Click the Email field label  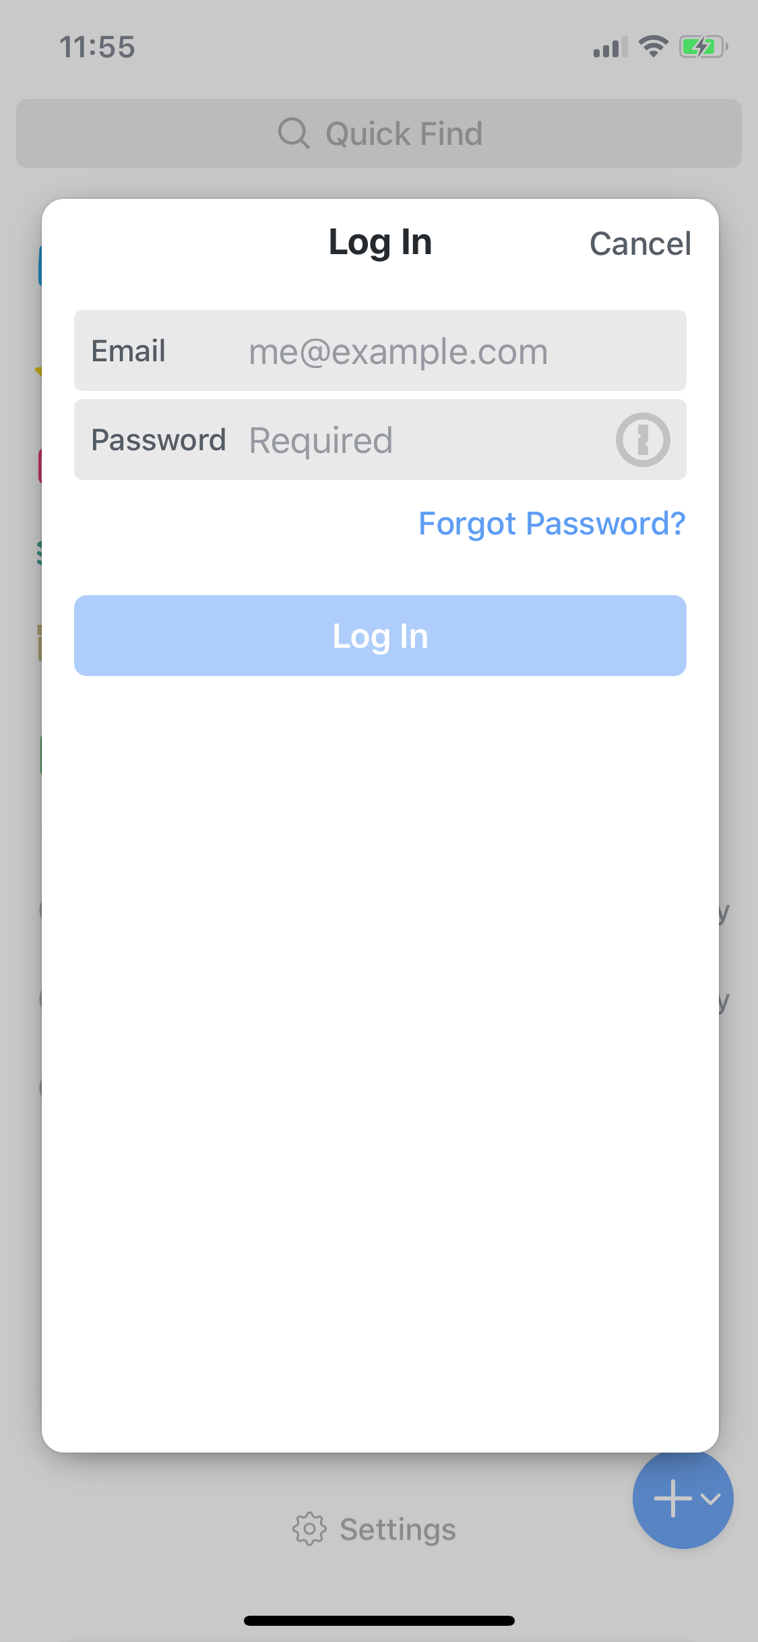click(x=129, y=351)
